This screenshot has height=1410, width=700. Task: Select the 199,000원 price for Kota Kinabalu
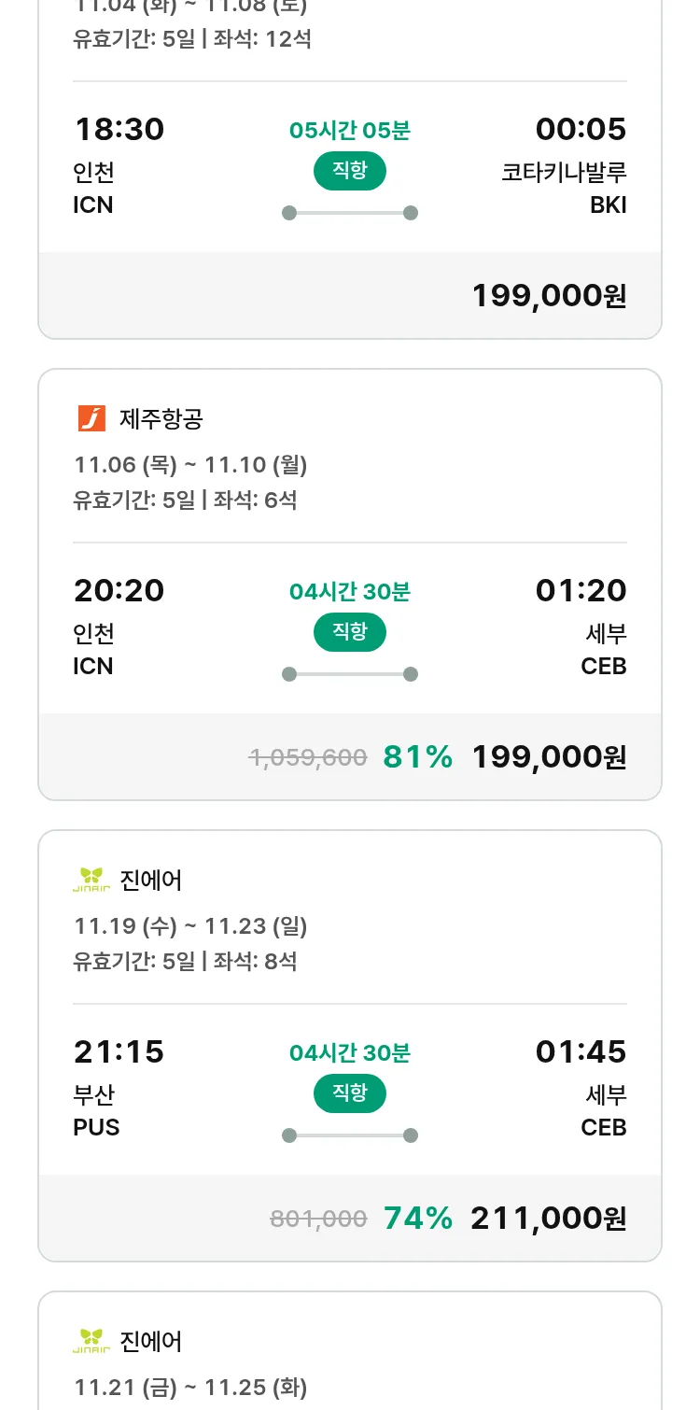[x=549, y=295]
